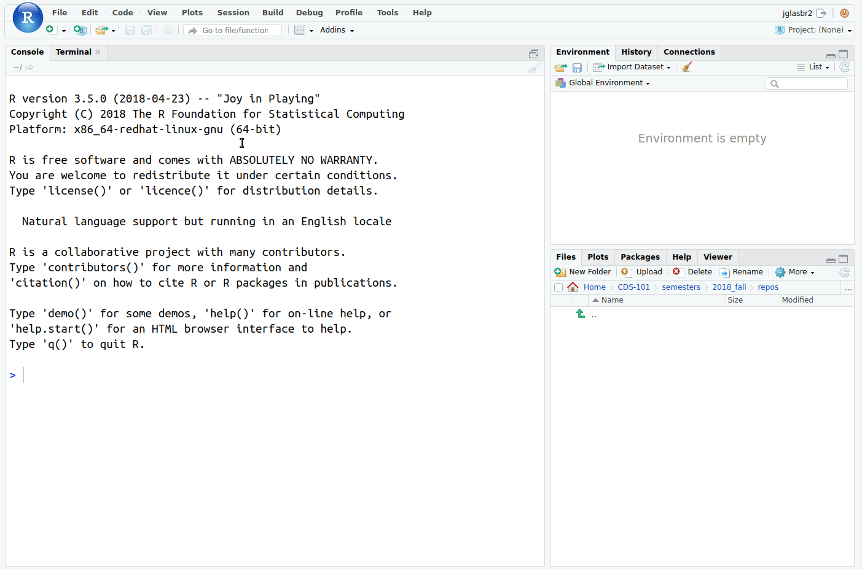Click the Delete button in Files pane
Image resolution: width=862 pixels, height=569 pixels.
(x=692, y=272)
